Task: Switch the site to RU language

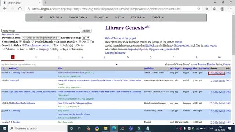Action: [41, 18]
